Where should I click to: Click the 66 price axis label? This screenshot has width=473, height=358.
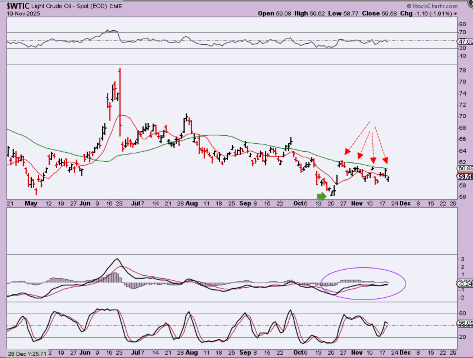tap(462, 139)
